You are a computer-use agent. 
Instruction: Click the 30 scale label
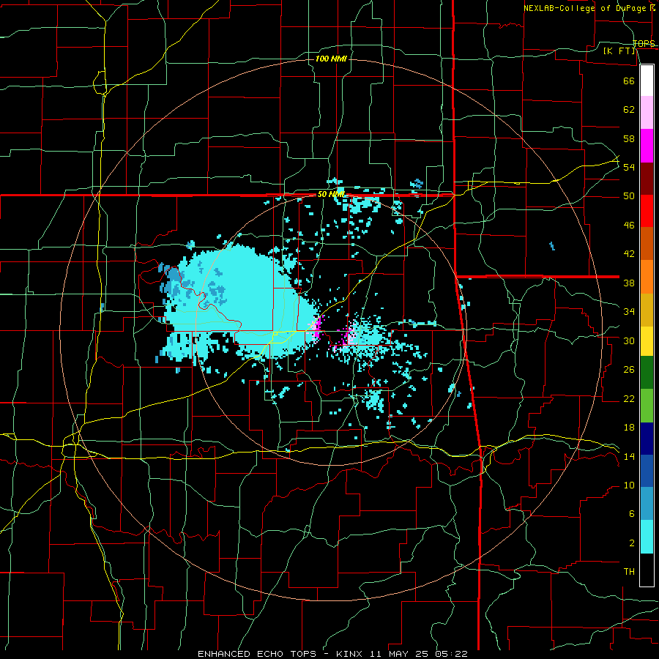629,340
